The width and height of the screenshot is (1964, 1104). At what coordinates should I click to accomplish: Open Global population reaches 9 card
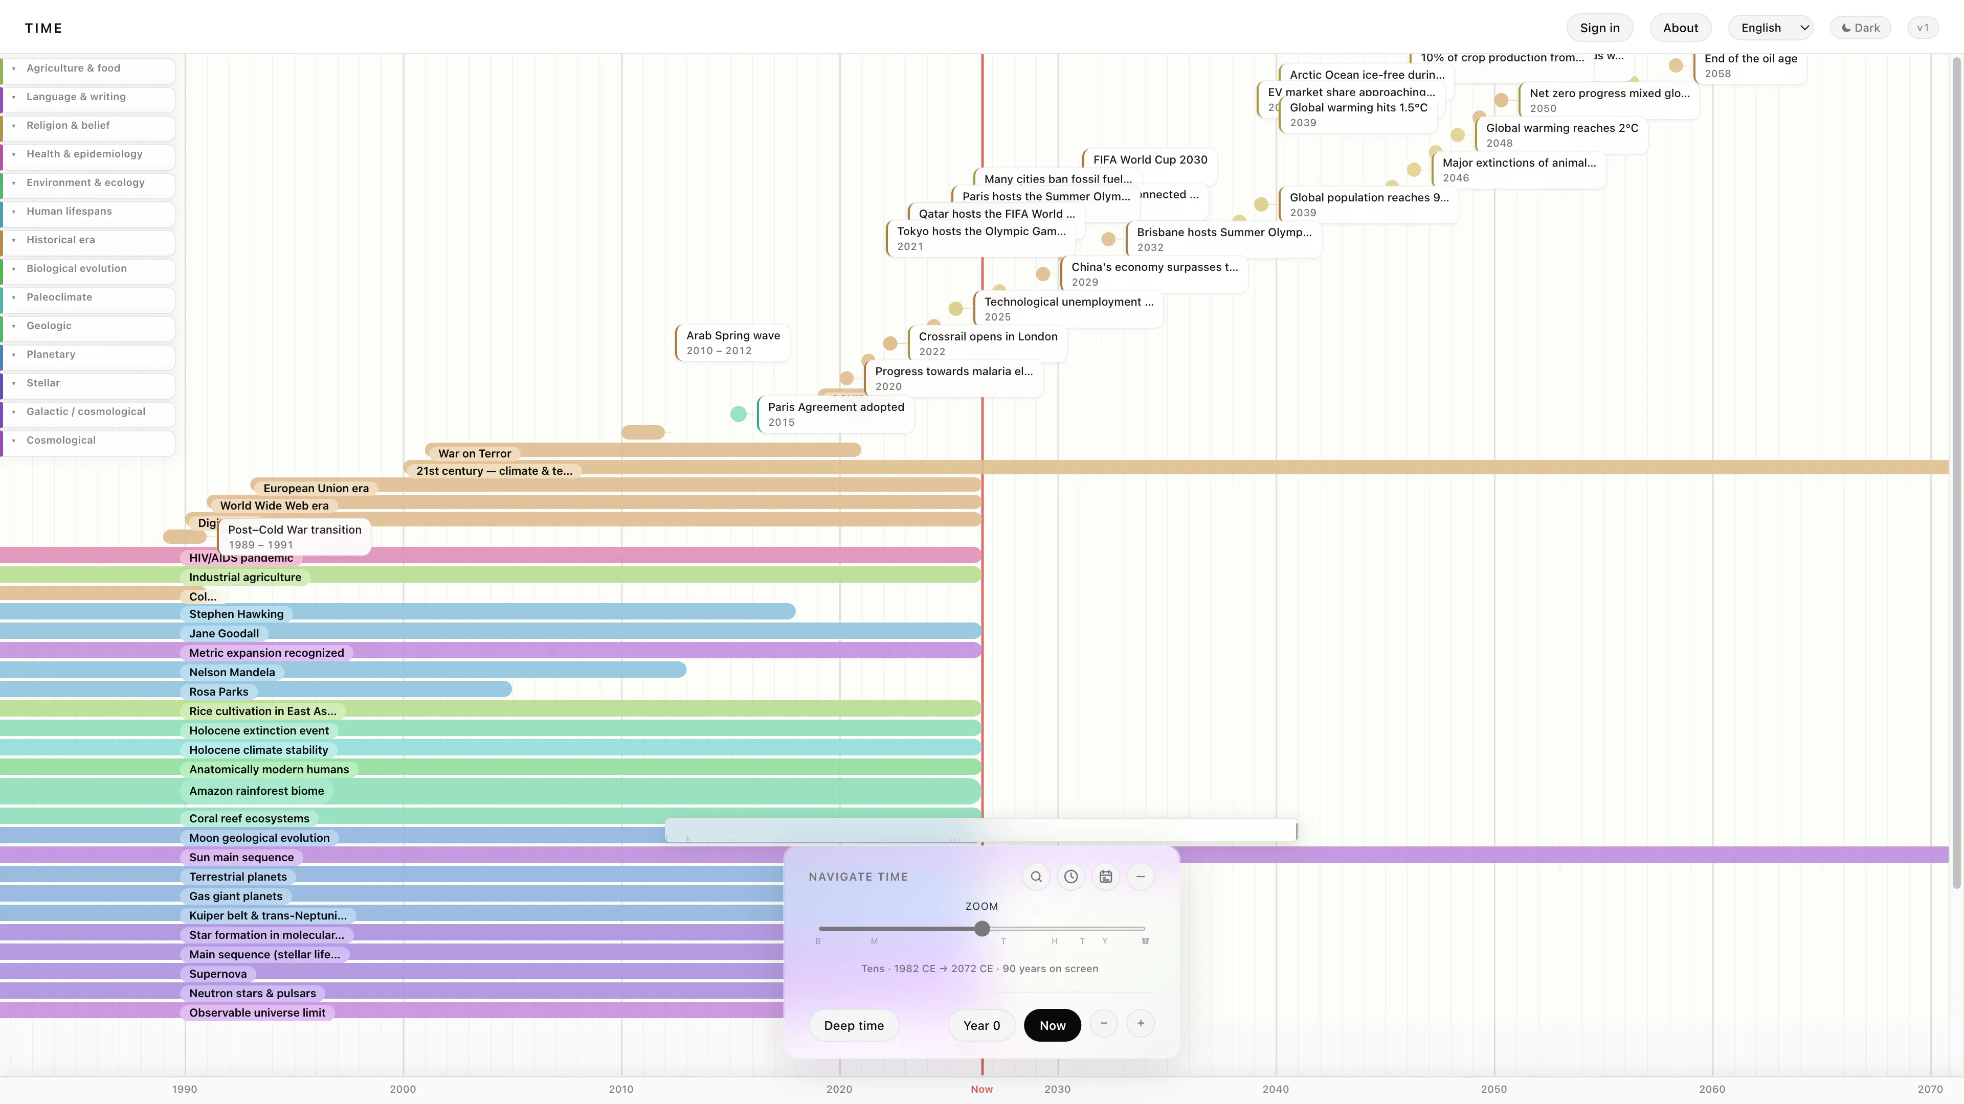tap(1369, 204)
